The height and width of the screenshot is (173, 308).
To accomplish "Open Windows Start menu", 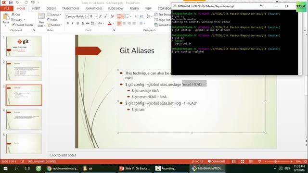I will click(x=5, y=169).
